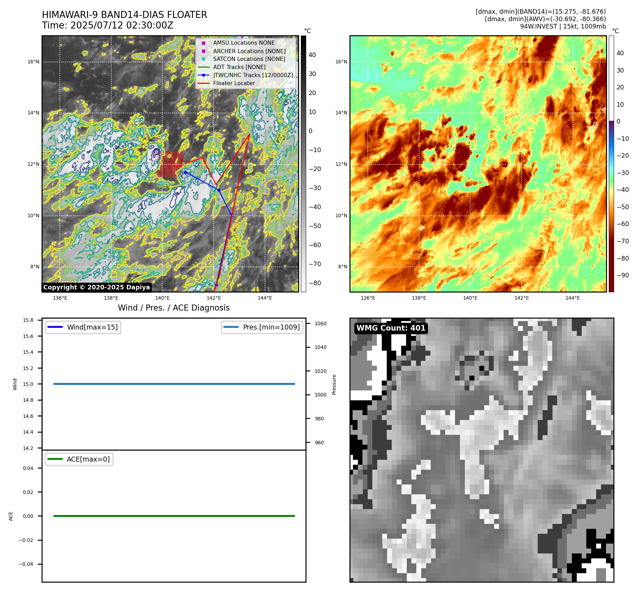Click the green ACE line at 0.00
Screen dimensions: 638x595
(x=174, y=516)
